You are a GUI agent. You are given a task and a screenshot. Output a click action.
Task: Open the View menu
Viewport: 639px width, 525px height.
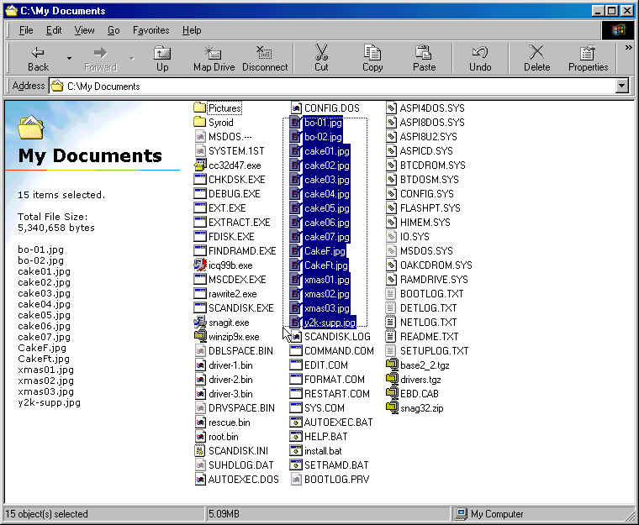pyautogui.click(x=84, y=30)
